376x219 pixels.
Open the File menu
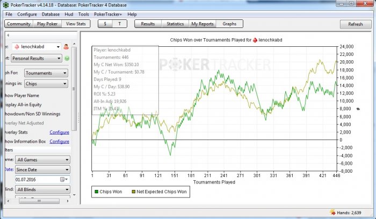pos(9,14)
